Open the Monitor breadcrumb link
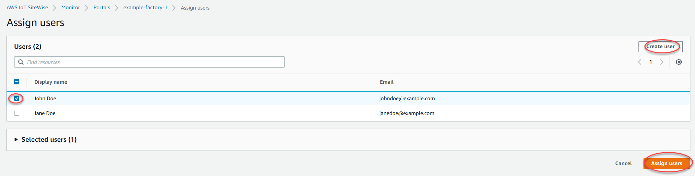The width and height of the screenshot is (695, 176). (70, 8)
